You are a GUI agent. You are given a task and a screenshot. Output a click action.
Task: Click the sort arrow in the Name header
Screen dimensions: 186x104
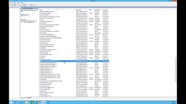[x=57, y=10]
